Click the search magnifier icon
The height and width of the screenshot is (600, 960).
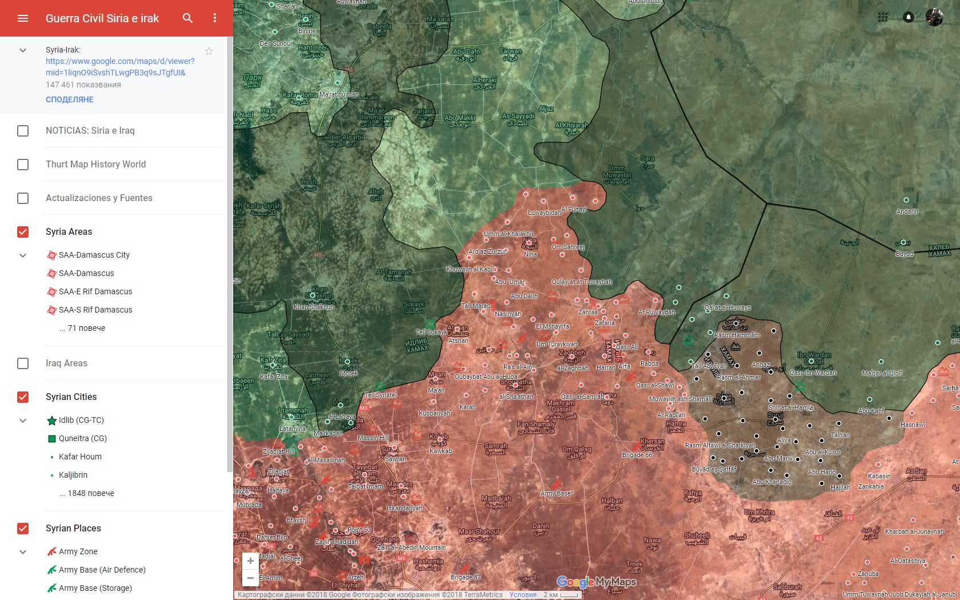pos(187,18)
